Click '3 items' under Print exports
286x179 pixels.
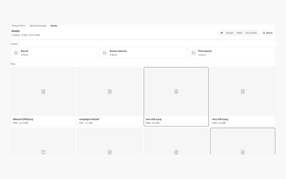(x=202, y=55)
